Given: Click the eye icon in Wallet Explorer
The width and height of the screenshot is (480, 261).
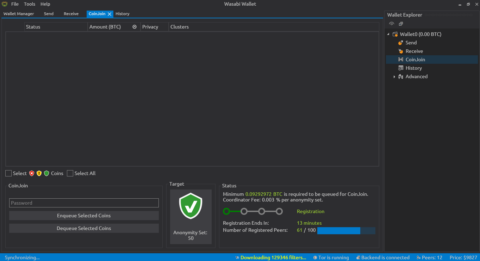Looking at the screenshot, I should click(x=392, y=24).
